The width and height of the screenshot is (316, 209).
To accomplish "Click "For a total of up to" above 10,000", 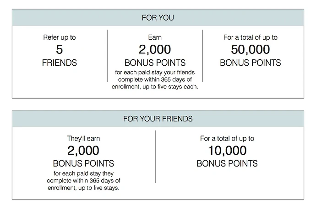I will coord(227,138).
